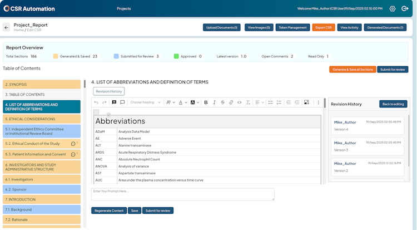
Task: Open the Revision History tab button
Action: tap(109, 91)
